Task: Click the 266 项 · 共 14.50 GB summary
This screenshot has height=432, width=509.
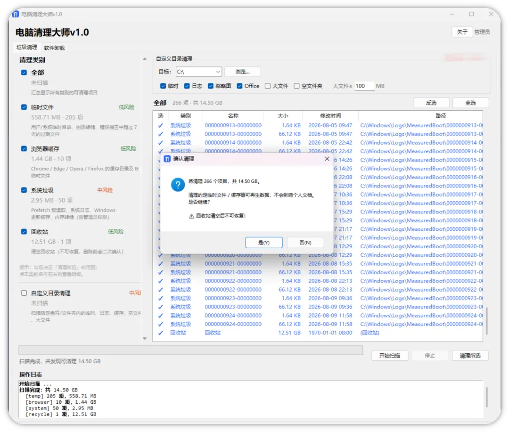Action: (x=197, y=103)
